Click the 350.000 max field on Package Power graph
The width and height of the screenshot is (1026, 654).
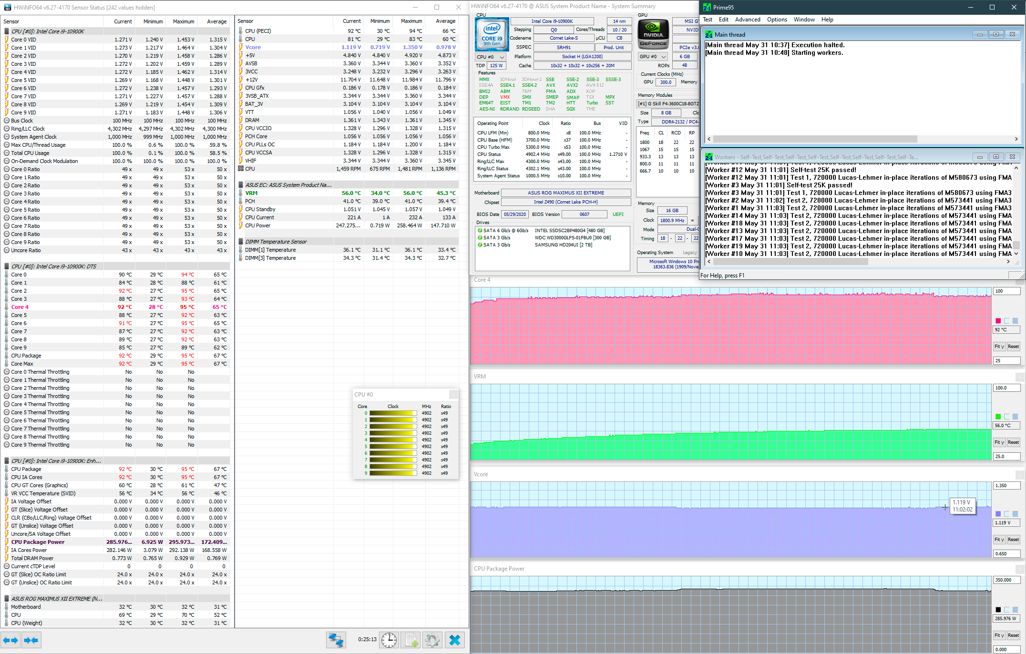coord(1006,580)
